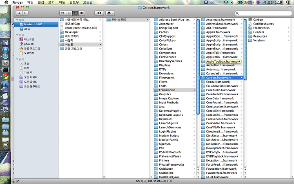Open the 편집 menu
The image size is (294, 184).
click(41, 2)
